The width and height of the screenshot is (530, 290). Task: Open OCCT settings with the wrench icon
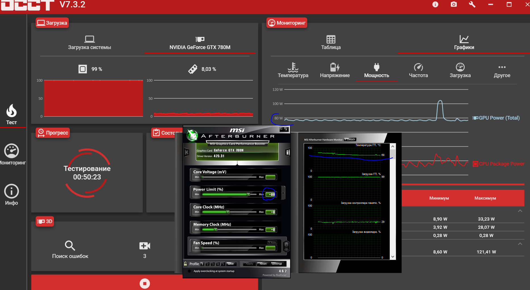tap(472, 4)
